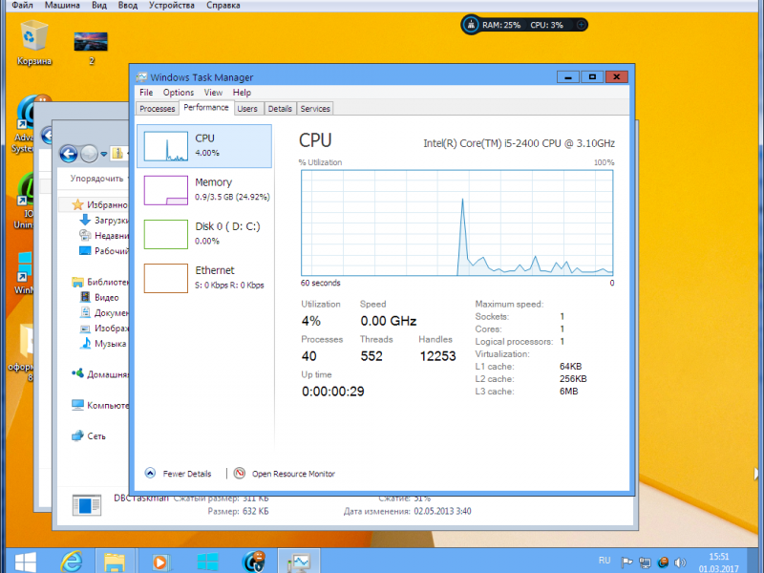
Task: Click the RAM/CPU monitor widget rocket icon
Action: pyautogui.click(x=471, y=25)
